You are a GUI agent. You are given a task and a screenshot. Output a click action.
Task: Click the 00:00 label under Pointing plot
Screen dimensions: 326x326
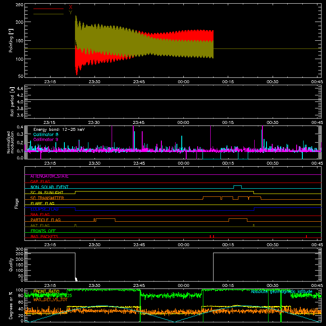pyautogui.click(x=184, y=82)
